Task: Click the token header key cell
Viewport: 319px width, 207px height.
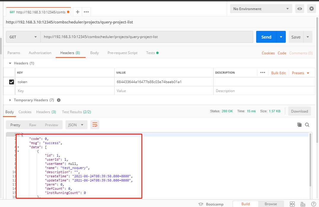Action: pos(65,82)
